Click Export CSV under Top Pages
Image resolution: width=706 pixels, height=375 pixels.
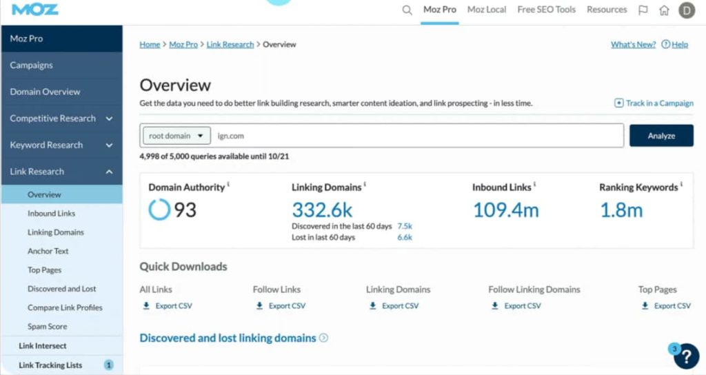672,305
